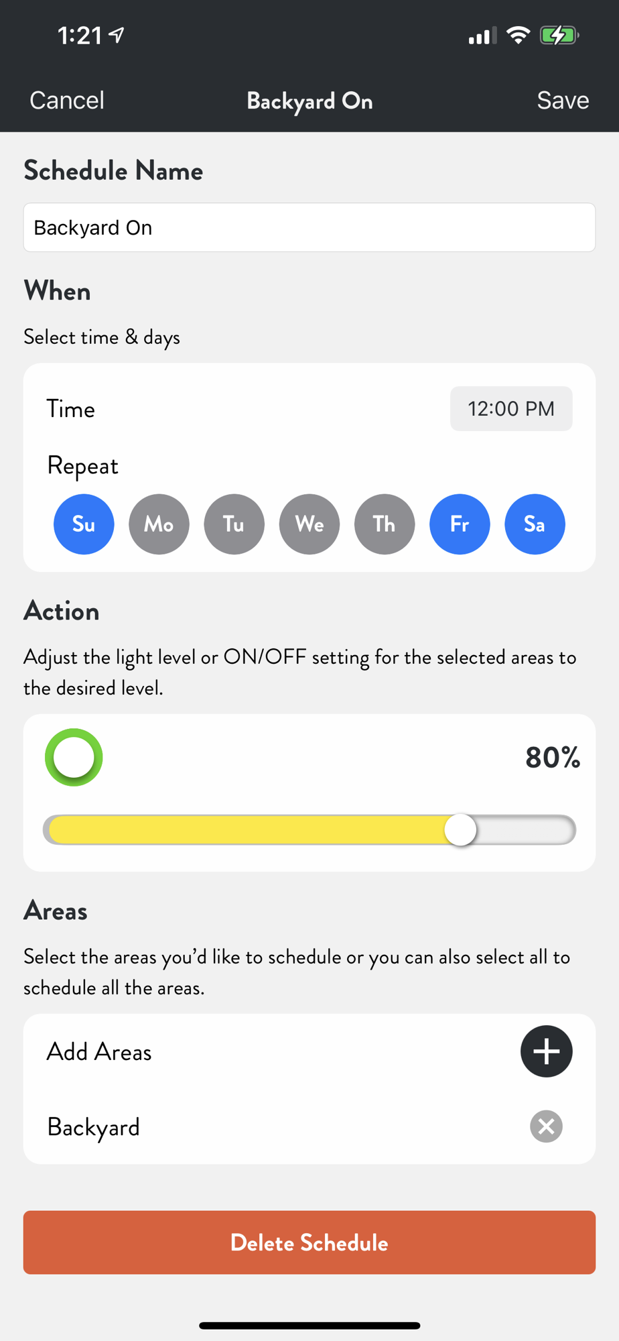Save the Backyard On schedule
This screenshot has width=619, height=1341.
[563, 101]
